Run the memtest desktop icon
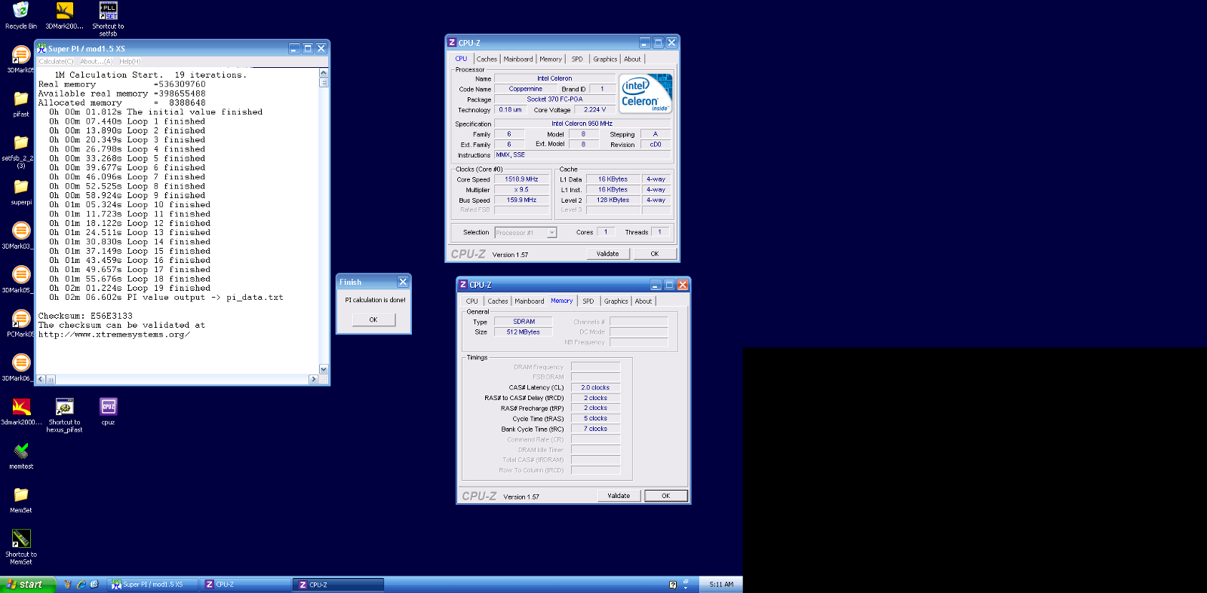 pyautogui.click(x=21, y=455)
